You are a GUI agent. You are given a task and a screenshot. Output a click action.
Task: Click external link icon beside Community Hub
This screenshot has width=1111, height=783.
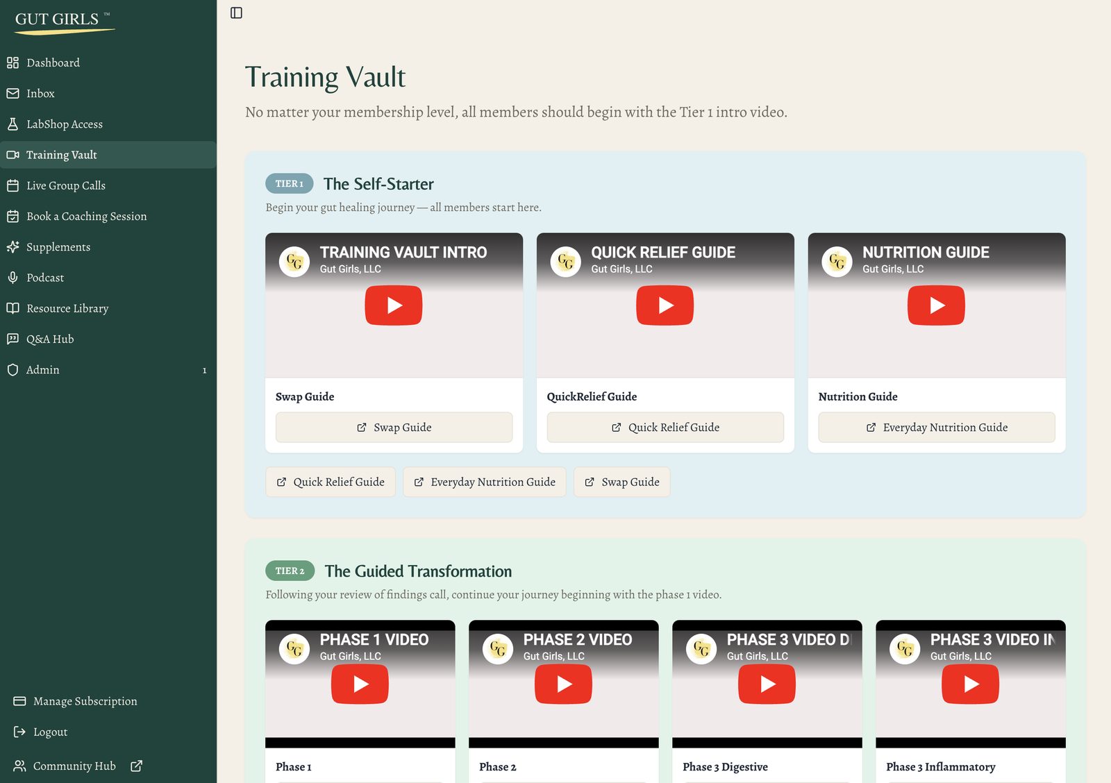click(x=137, y=766)
